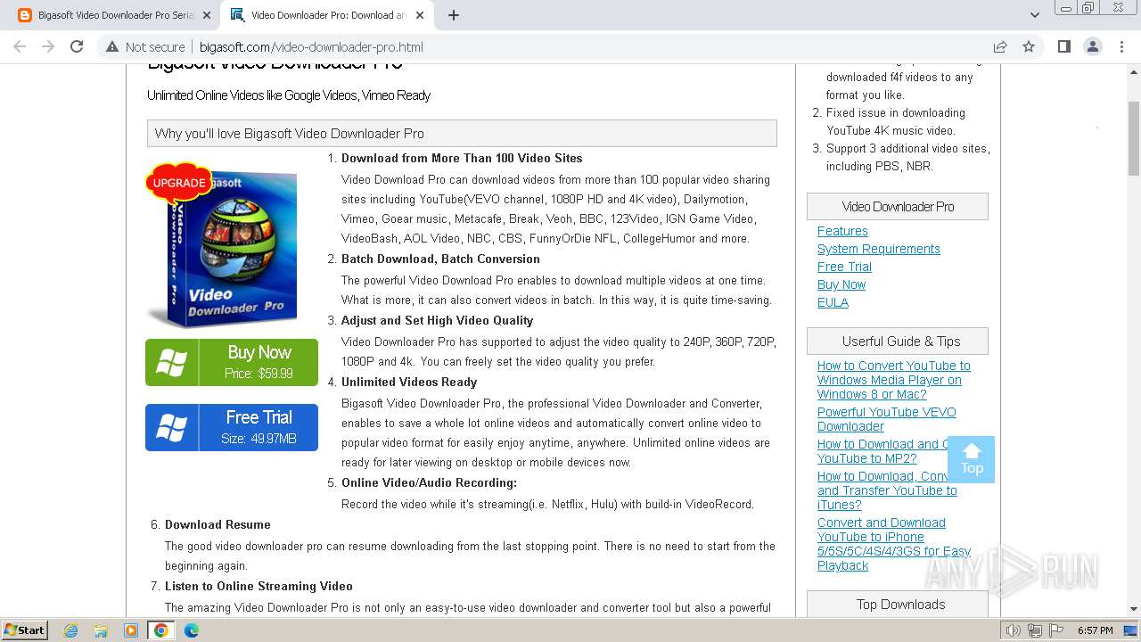
Task: Click the browser back arrow
Action: [20, 46]
